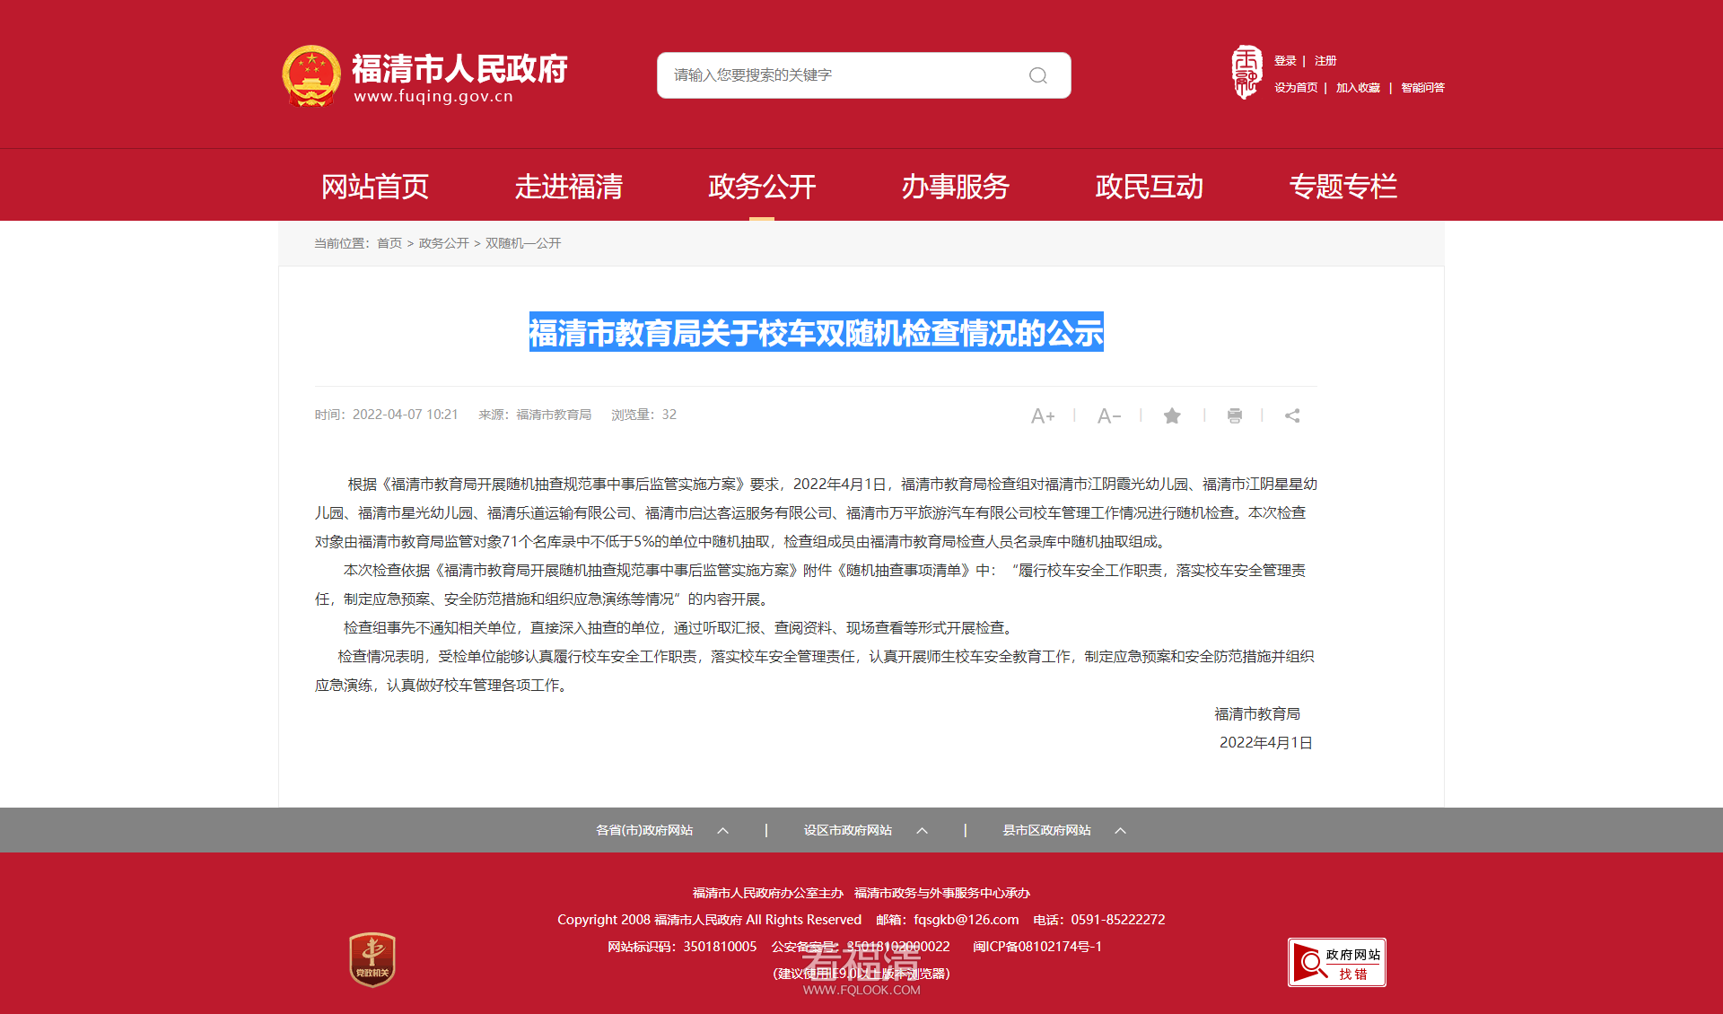Open the 政务公开 navigation tab

pyautogui.click(x=762, y=187)
